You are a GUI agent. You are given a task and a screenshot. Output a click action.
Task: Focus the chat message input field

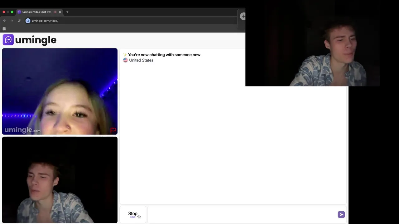242,214
